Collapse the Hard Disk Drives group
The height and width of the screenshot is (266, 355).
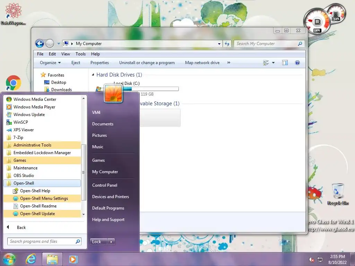pyautogui.click(x=93, y=75)
